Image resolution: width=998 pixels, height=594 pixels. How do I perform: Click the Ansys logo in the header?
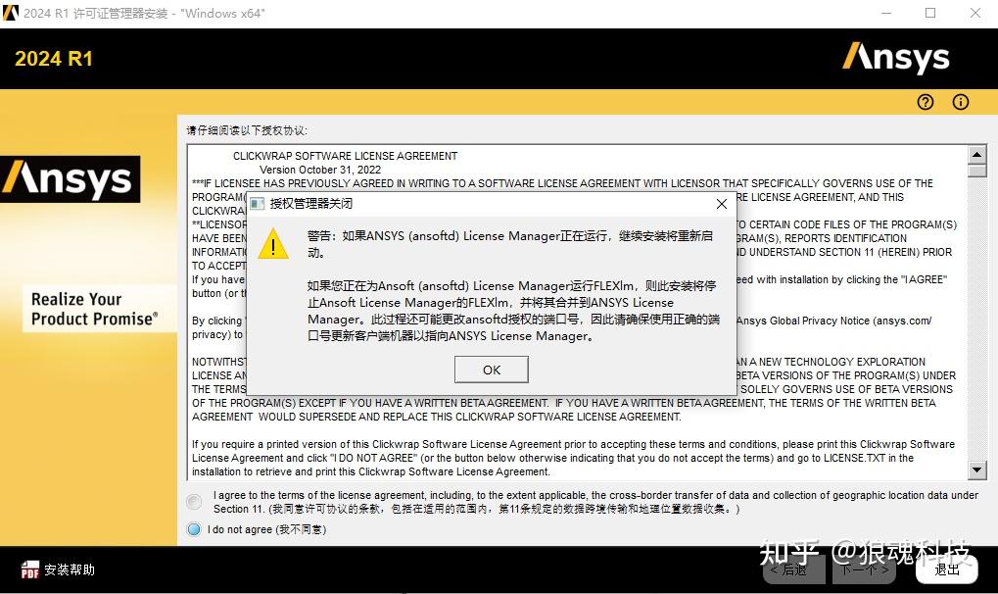894,58
